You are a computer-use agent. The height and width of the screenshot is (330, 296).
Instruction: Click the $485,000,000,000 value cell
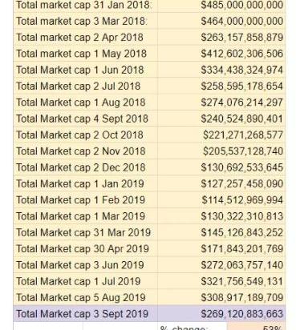click(x=221, y=6)
